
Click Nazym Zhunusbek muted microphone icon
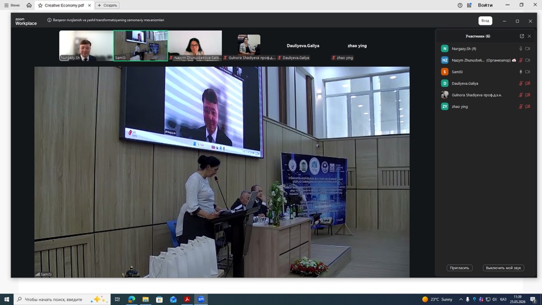(521, 60)
